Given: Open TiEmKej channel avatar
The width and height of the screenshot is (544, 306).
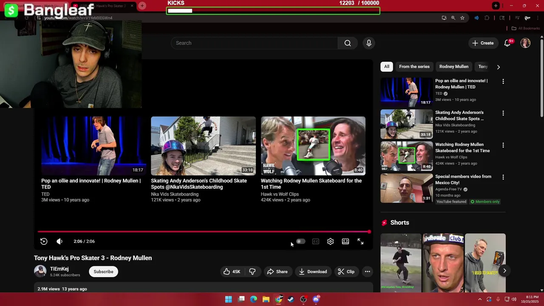Looking at the screenshot, I should (40, 271).
